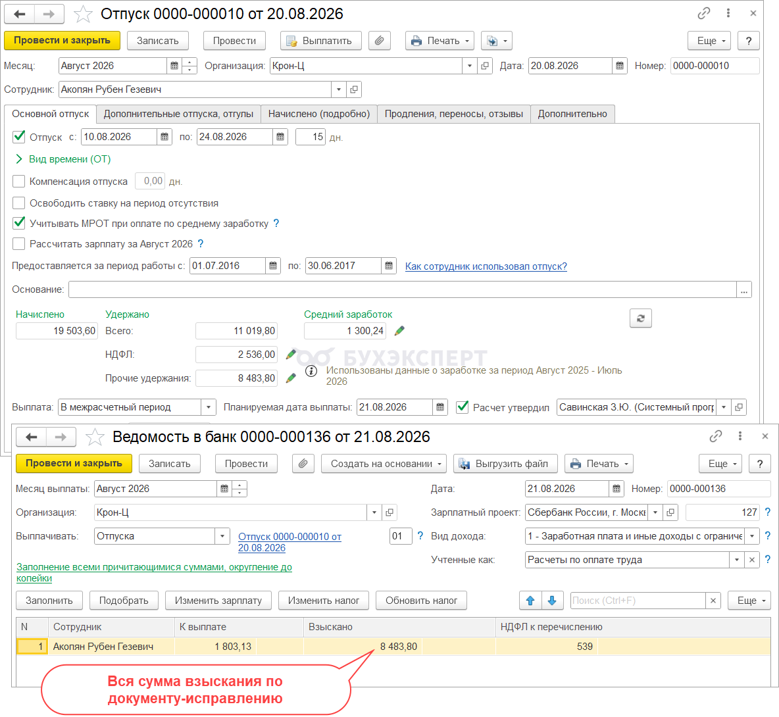Viewport: 779px width, 717px height.
Task: Enable the Компенсация отпуска checkbox
Action: 19,182
